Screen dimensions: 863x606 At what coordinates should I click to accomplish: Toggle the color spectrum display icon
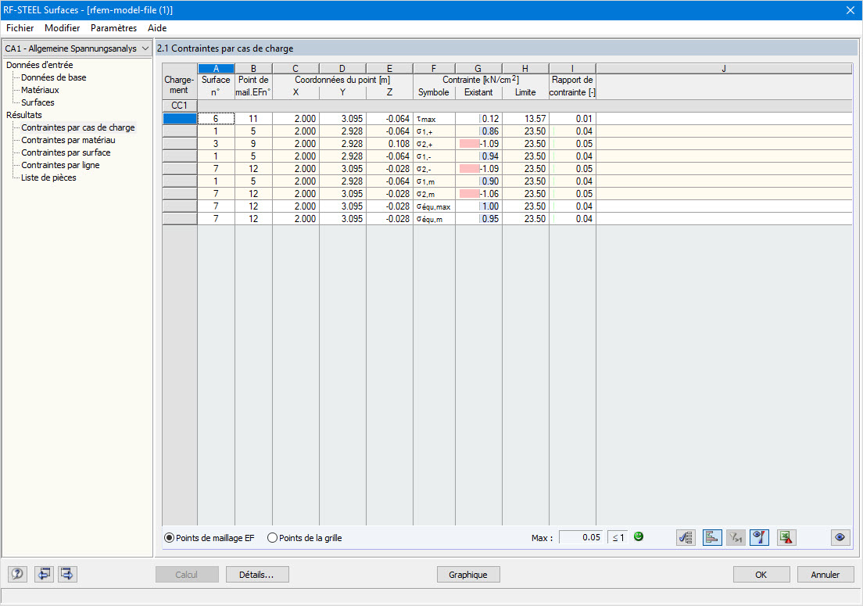758,537
